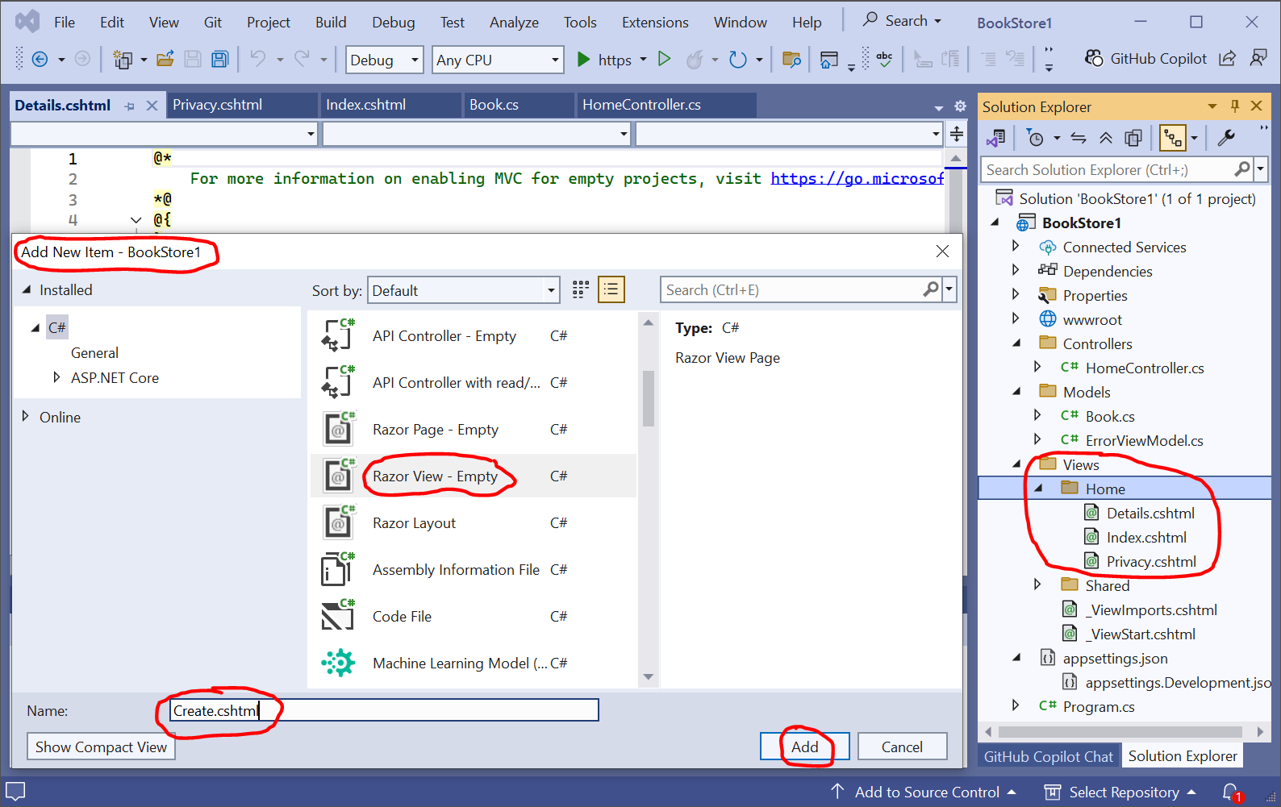Toggle auto hide pin on Solution Explorer
Viewport: 1281px width, 807px height.
pos(1234,106)
